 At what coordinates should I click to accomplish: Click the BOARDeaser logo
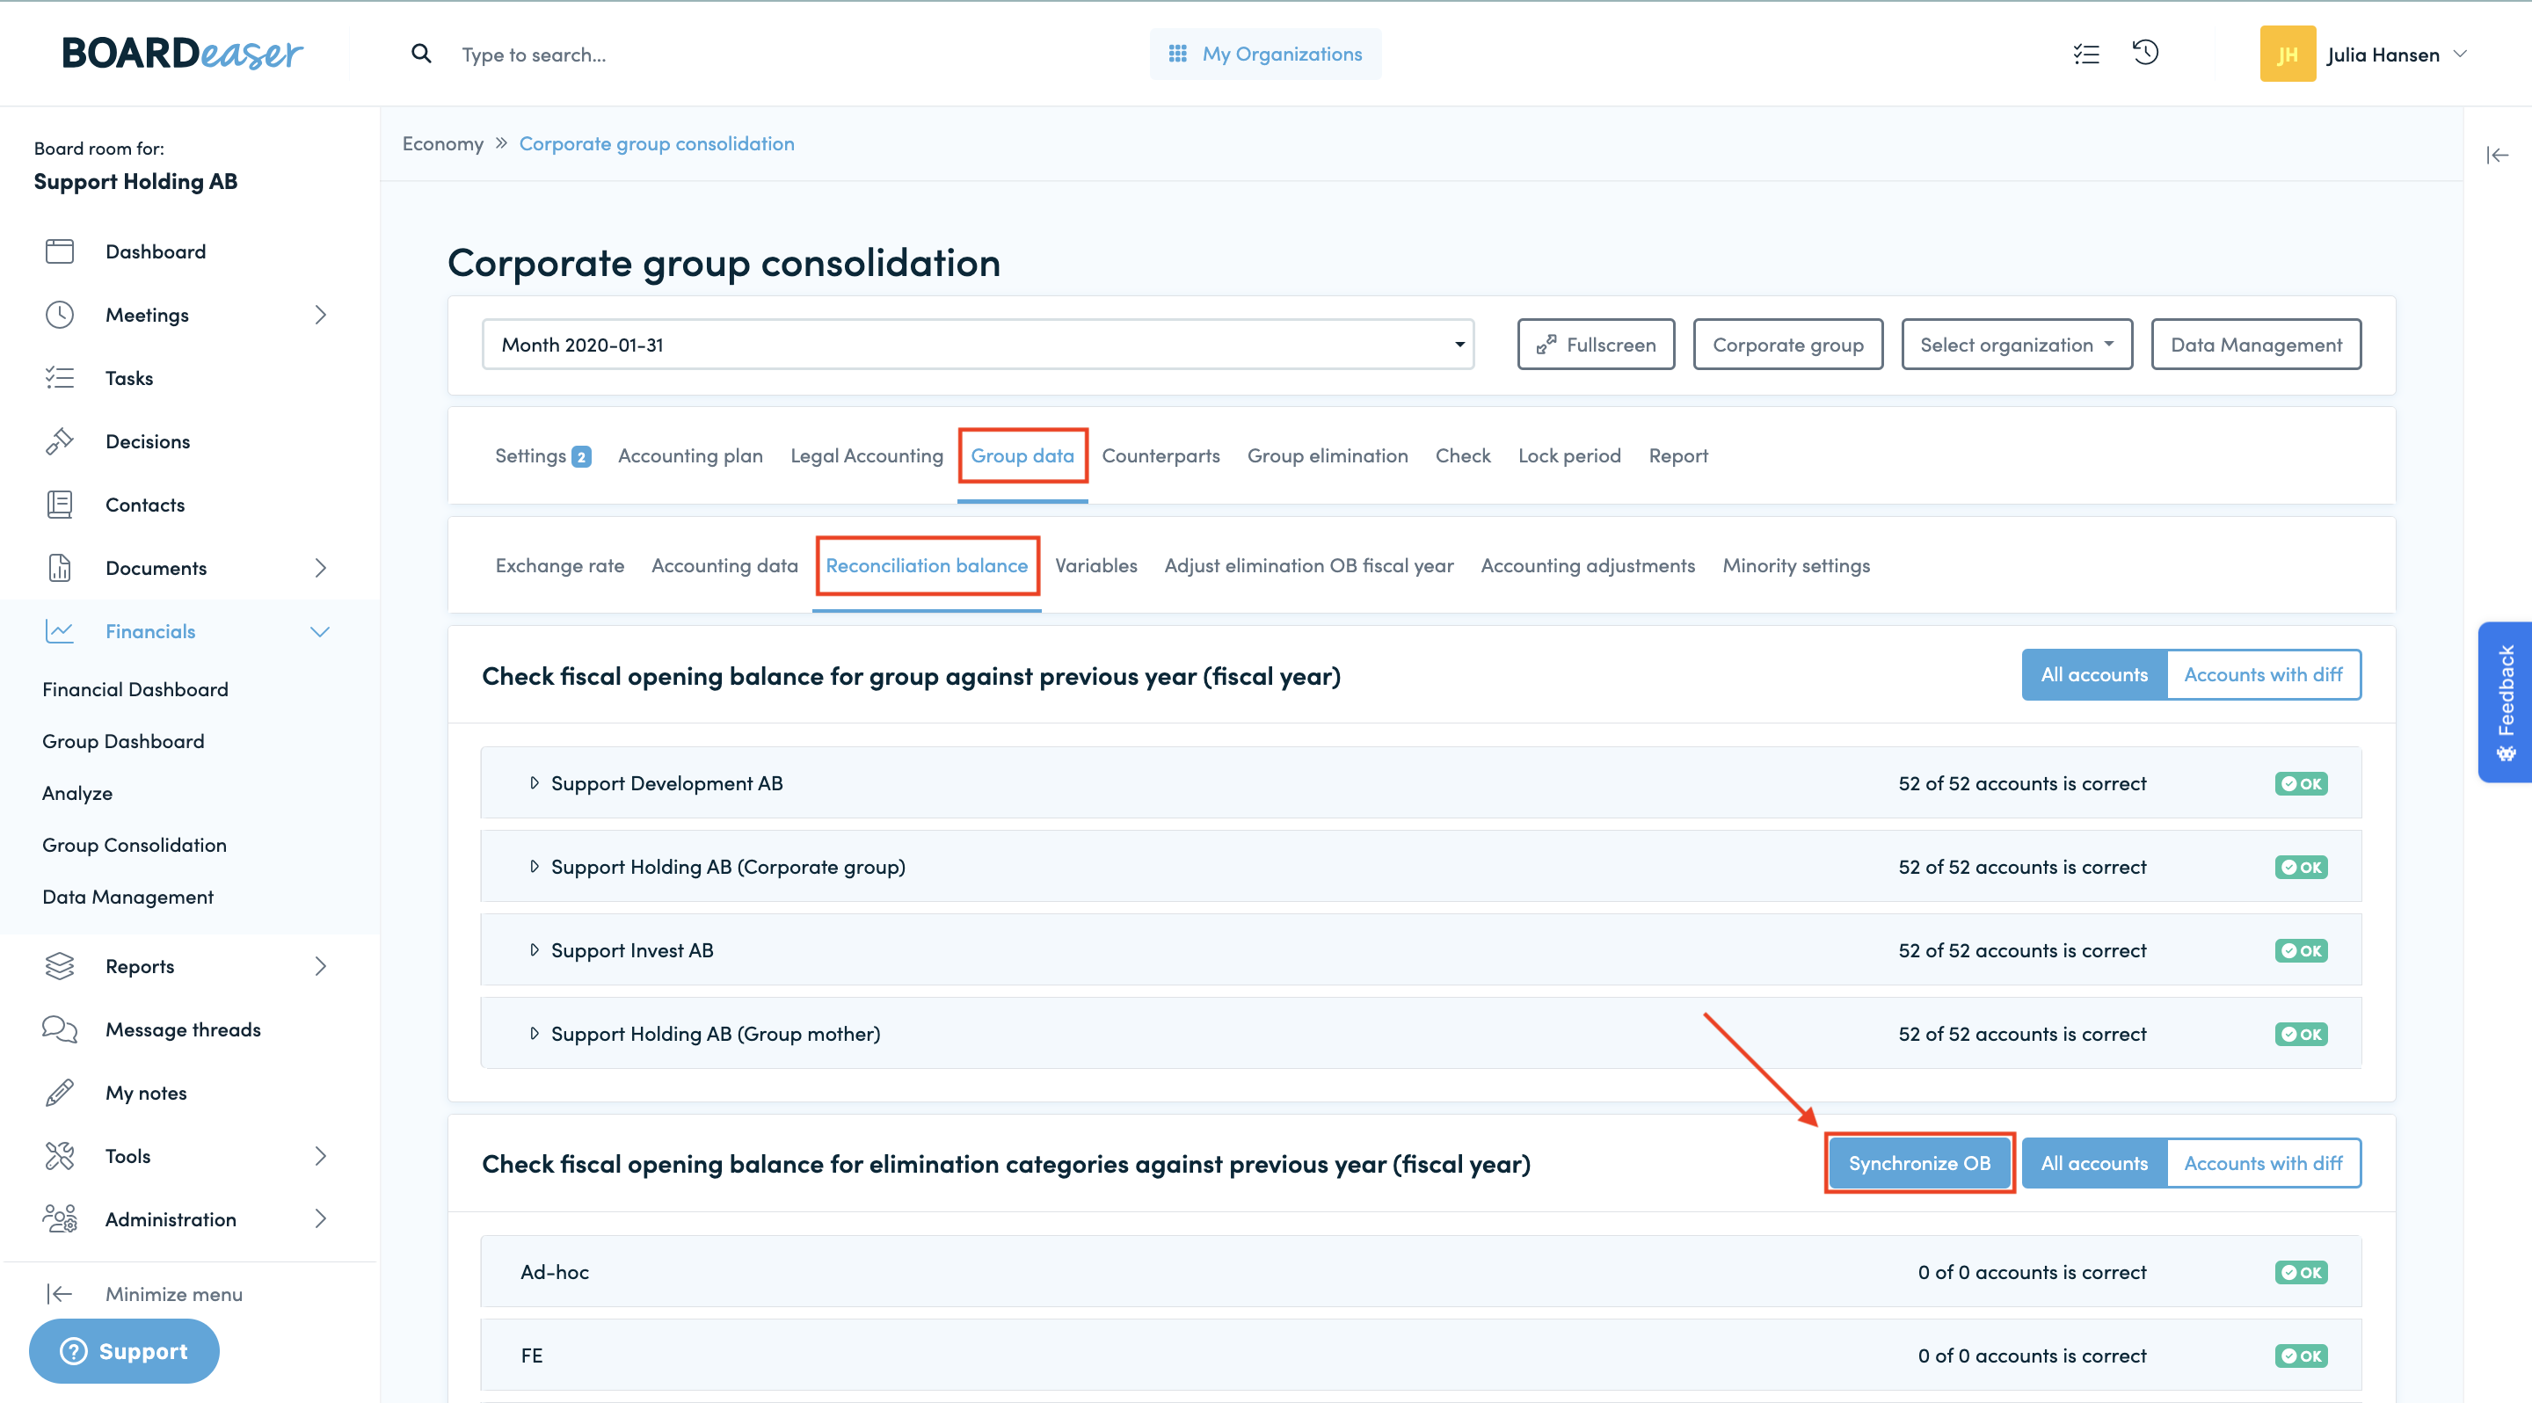[182, 54]
